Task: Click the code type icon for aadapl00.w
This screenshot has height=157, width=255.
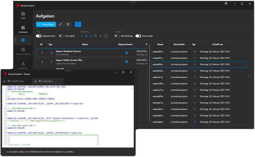Action: 195,51
